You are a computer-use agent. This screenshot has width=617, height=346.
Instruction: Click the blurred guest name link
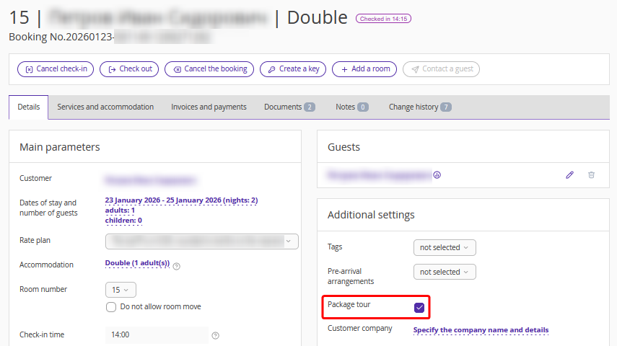(380, 175)
